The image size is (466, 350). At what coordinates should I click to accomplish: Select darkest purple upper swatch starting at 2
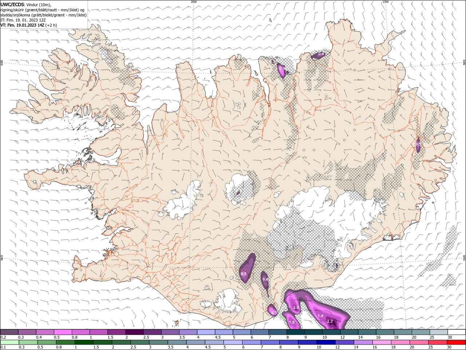[x=134, y=332]
